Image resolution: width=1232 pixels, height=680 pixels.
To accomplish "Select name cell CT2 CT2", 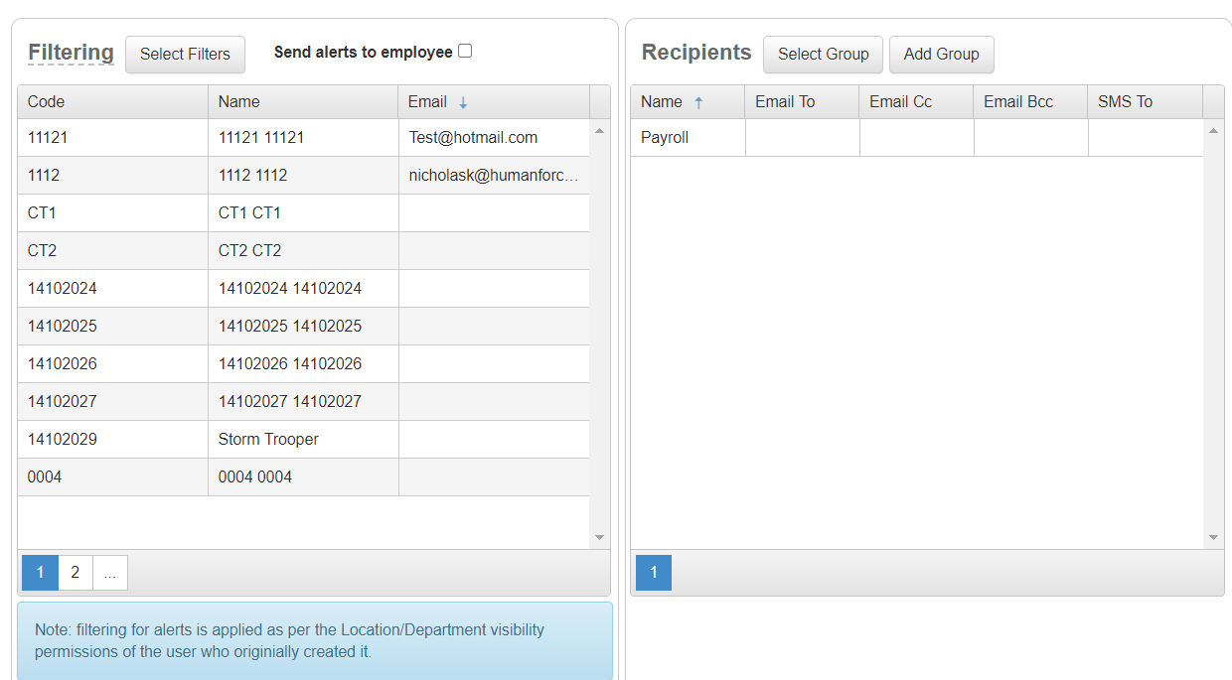I will (x=303, y=251).
